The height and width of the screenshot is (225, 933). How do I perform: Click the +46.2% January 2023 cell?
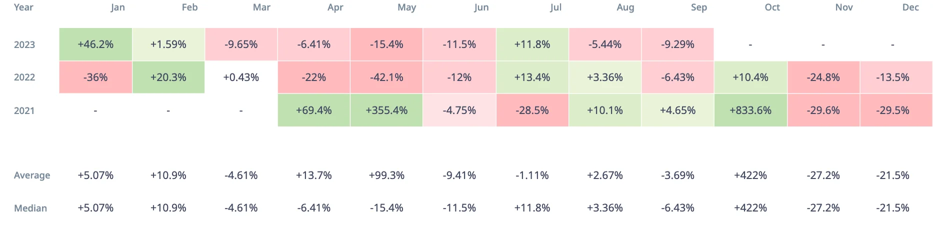coord(95,44)
